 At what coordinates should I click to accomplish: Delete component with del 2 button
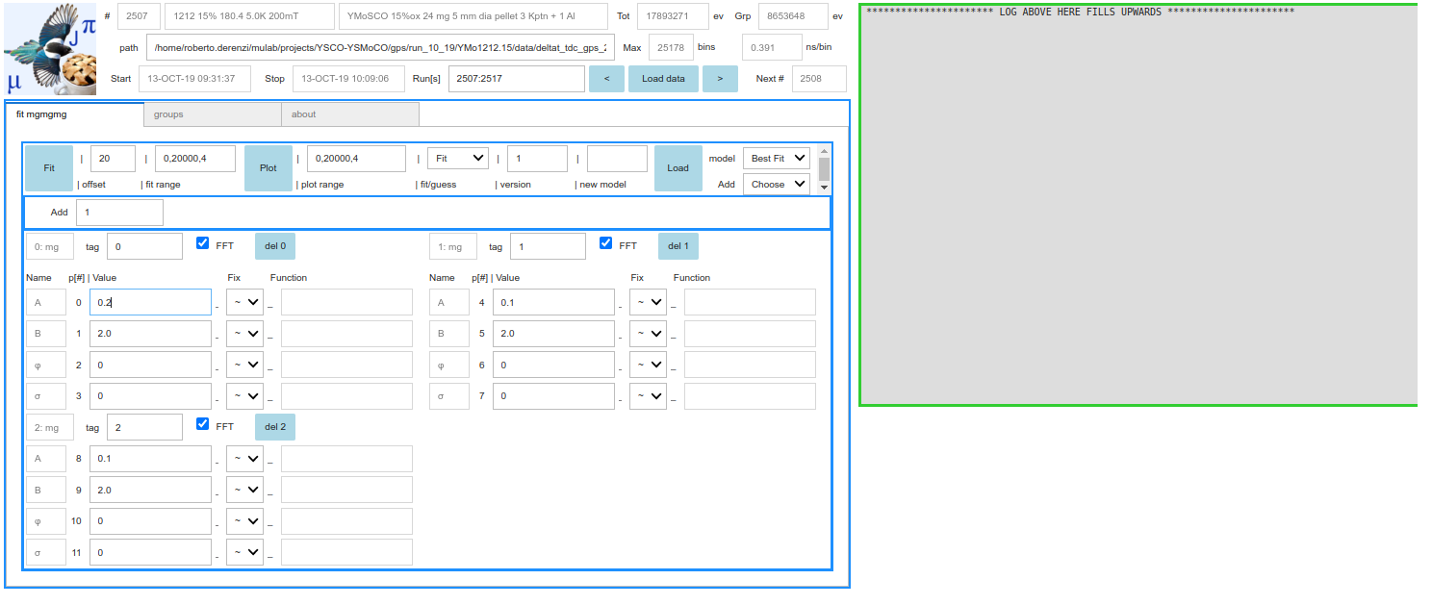pyautogui.click(x=275, y=427)
